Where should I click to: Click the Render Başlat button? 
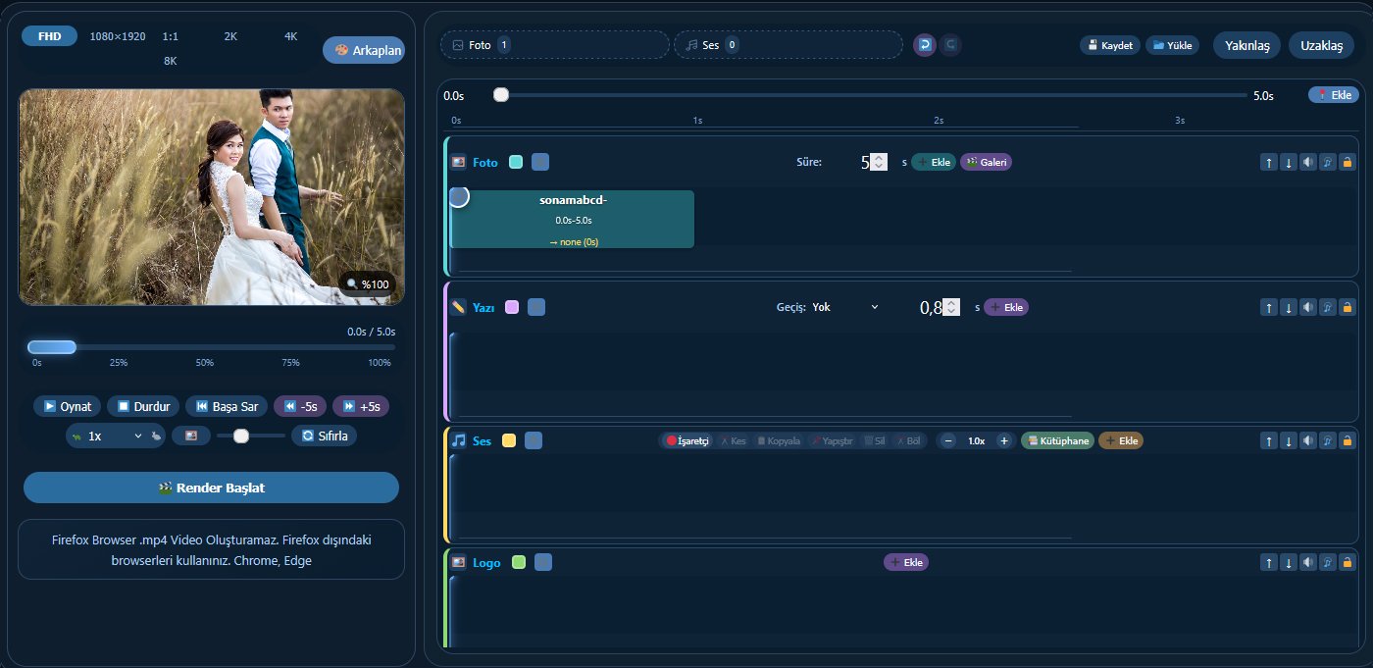coord(211,488)
